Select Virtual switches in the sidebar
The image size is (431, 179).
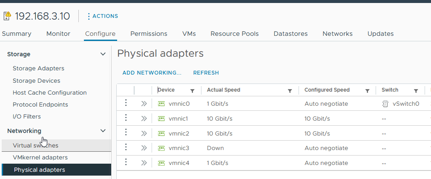(35, 145)
